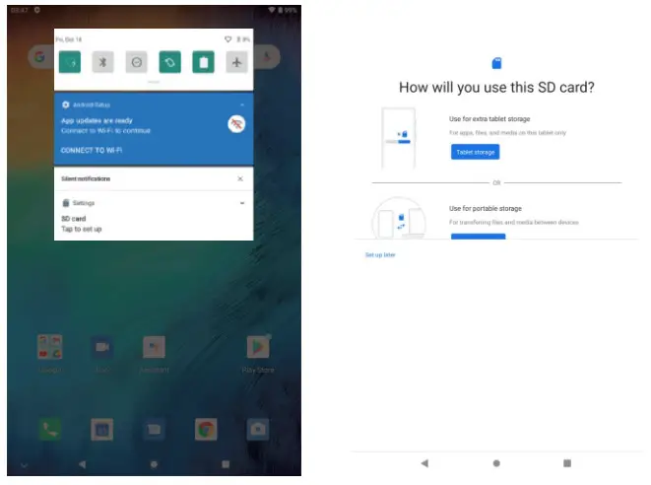Screen dimensions: 651x485
Task: Tap Home on left tablet navigation bar
Action: (154, 464)
